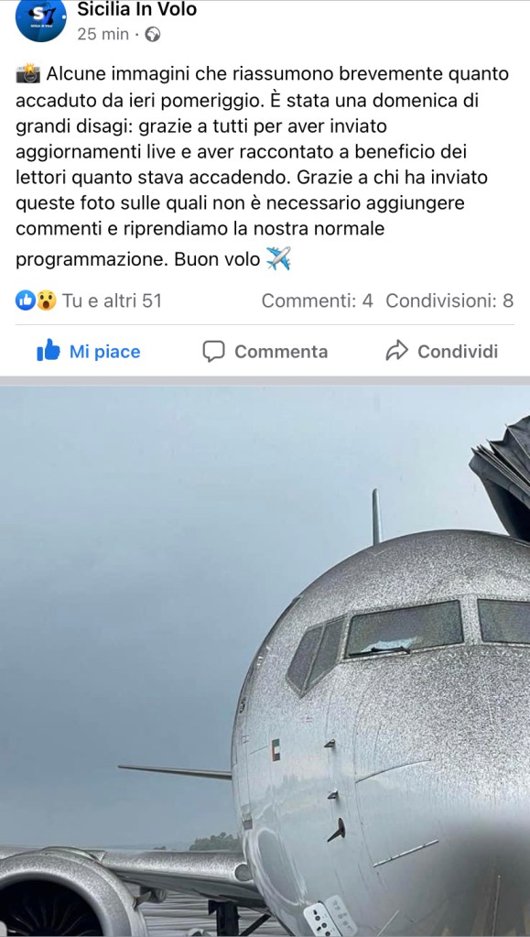The image size is (530, 937).
Task: Open the 'Tu e altri 51' reactions list
Action: pyautogui.click(x=112, y=300)
